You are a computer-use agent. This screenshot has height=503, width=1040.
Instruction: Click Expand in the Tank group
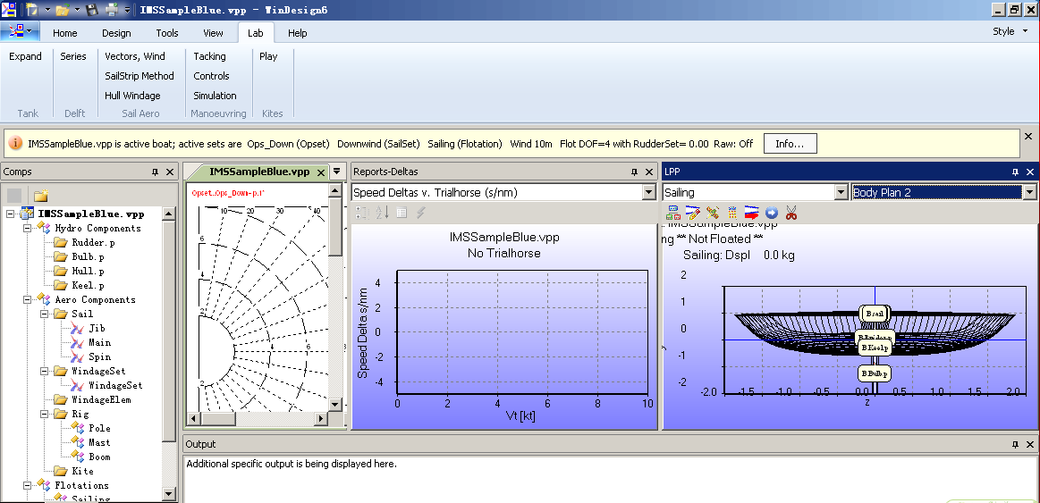click(25, 56)
